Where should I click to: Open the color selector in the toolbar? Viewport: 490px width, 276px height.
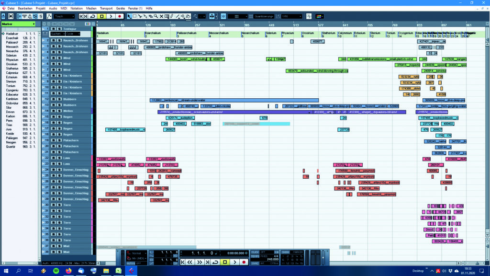pyautogui.click(x=319, y=16)
